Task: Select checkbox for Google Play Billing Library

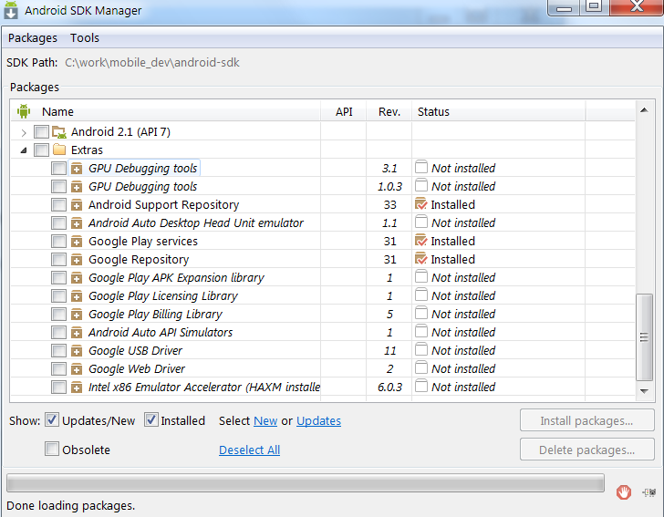Action: (59, 315)
